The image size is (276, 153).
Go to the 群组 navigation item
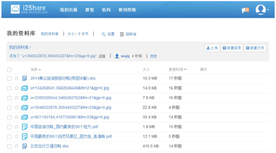click(89, 10)
